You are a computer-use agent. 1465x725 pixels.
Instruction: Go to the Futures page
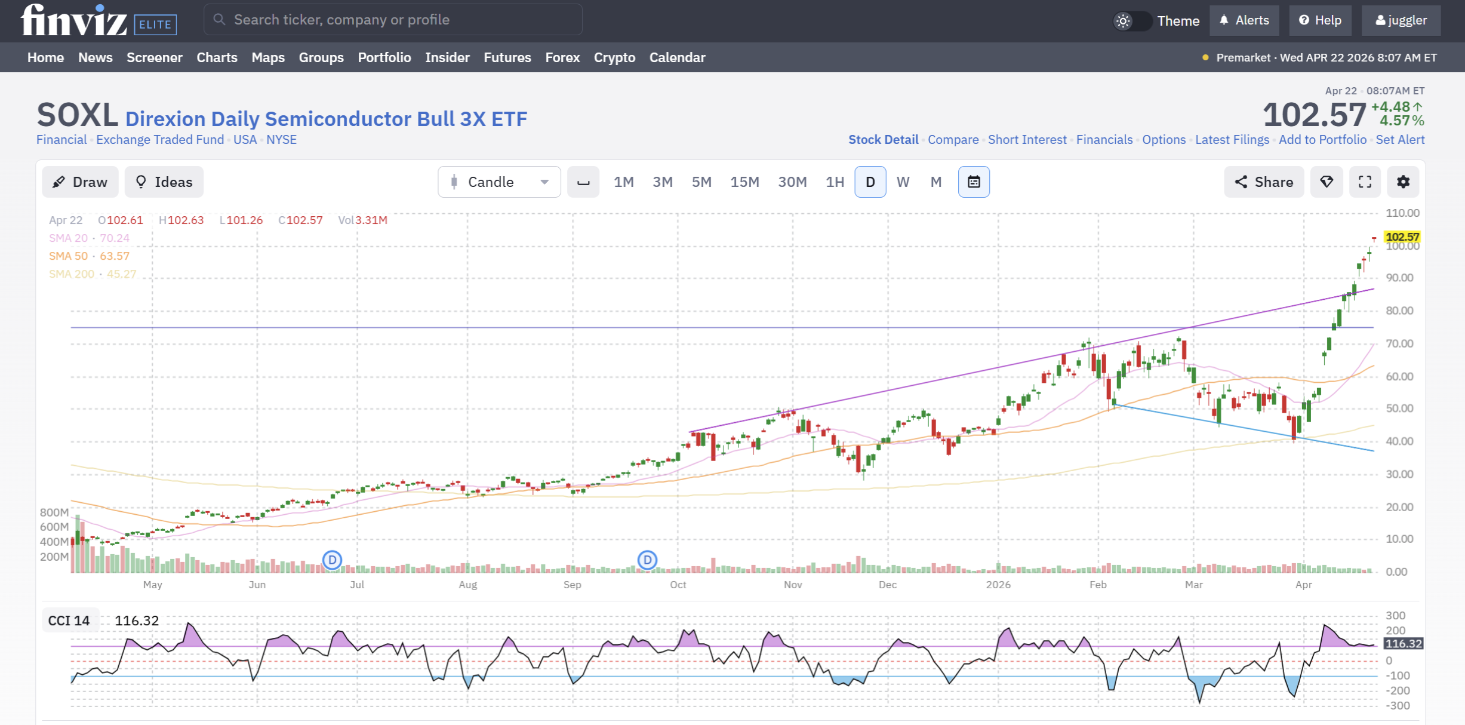pyautogui.click(x=507, y=57)
